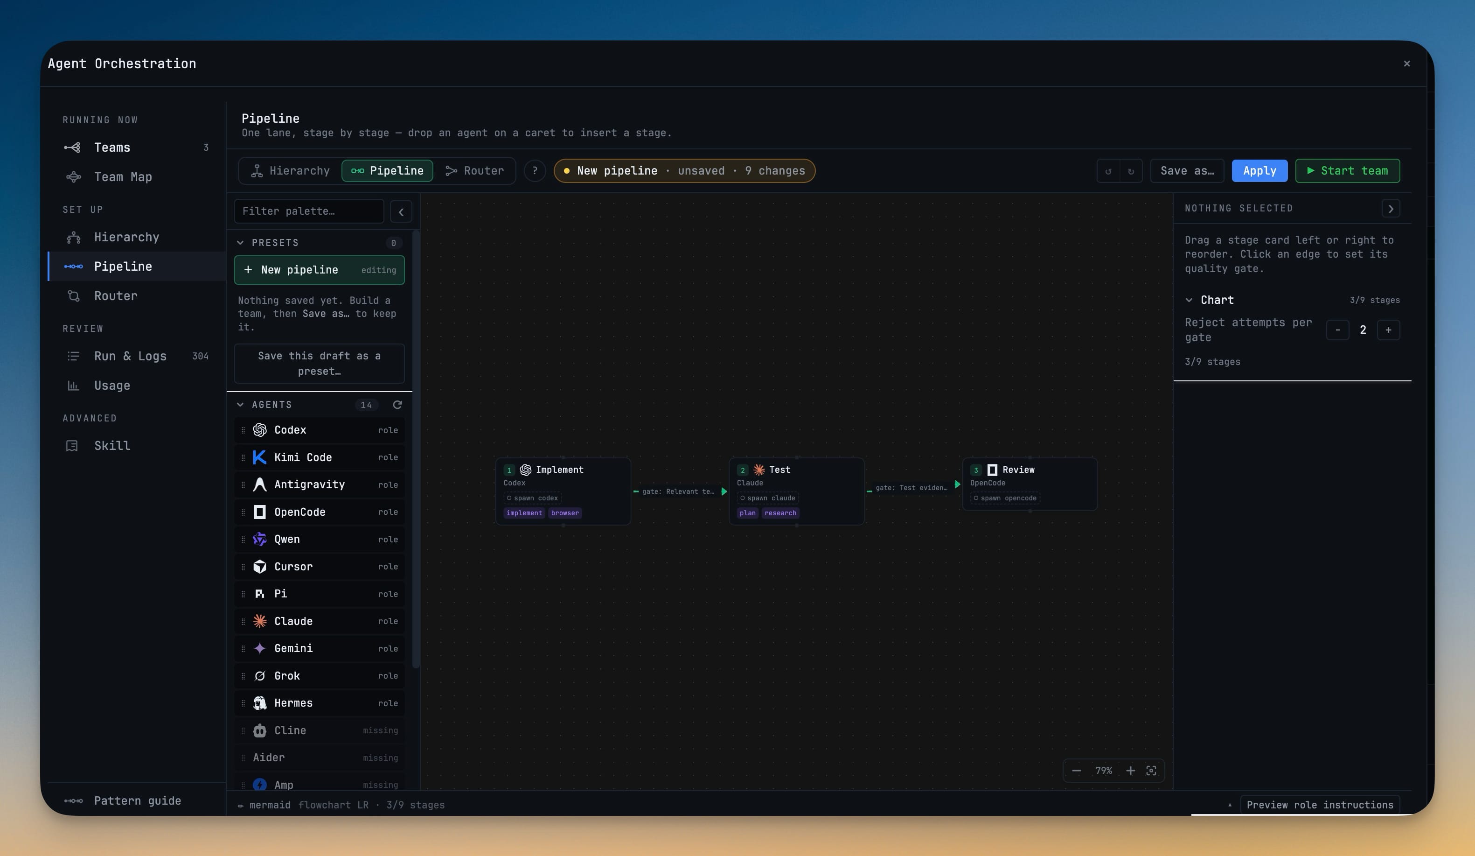Zoom out the canvas with minus
This screenshot has height=856, width=1475.
(x=1077, y=771)
